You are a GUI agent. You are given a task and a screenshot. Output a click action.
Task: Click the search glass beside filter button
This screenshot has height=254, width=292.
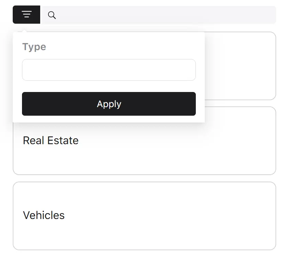52,15
